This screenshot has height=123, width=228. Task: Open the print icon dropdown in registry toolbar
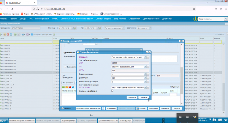tap(23, 35)
